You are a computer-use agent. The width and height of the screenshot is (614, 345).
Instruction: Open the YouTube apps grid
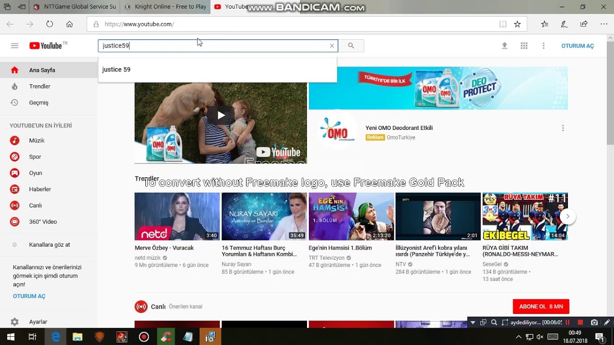[x=524, y=46]
